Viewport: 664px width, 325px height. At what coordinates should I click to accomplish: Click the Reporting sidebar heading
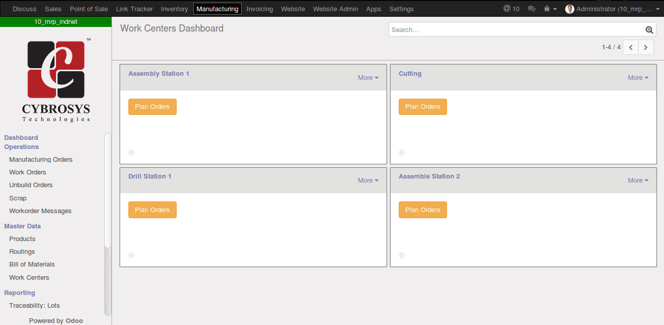[19, 293]
